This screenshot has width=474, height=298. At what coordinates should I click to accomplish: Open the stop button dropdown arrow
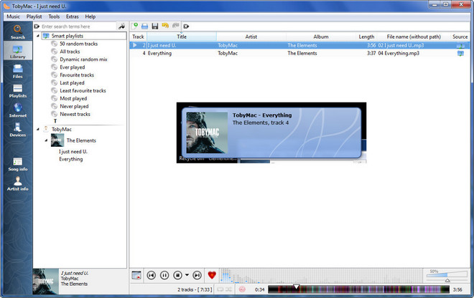point(187,275)
